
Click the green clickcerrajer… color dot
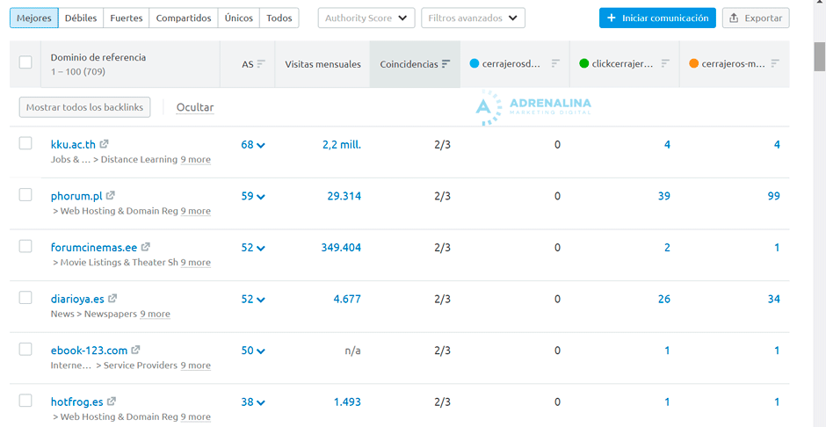pyautogui.click(x=583, y=64)
